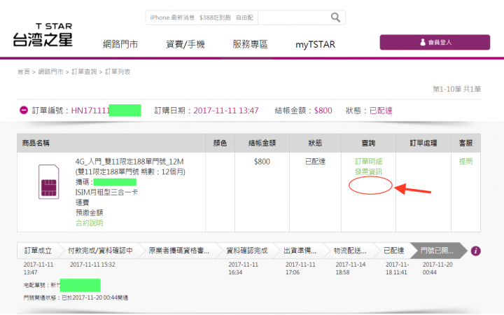Click the $800 amount in the table row
Screen dimensions: 504x315
pos(262,162)
